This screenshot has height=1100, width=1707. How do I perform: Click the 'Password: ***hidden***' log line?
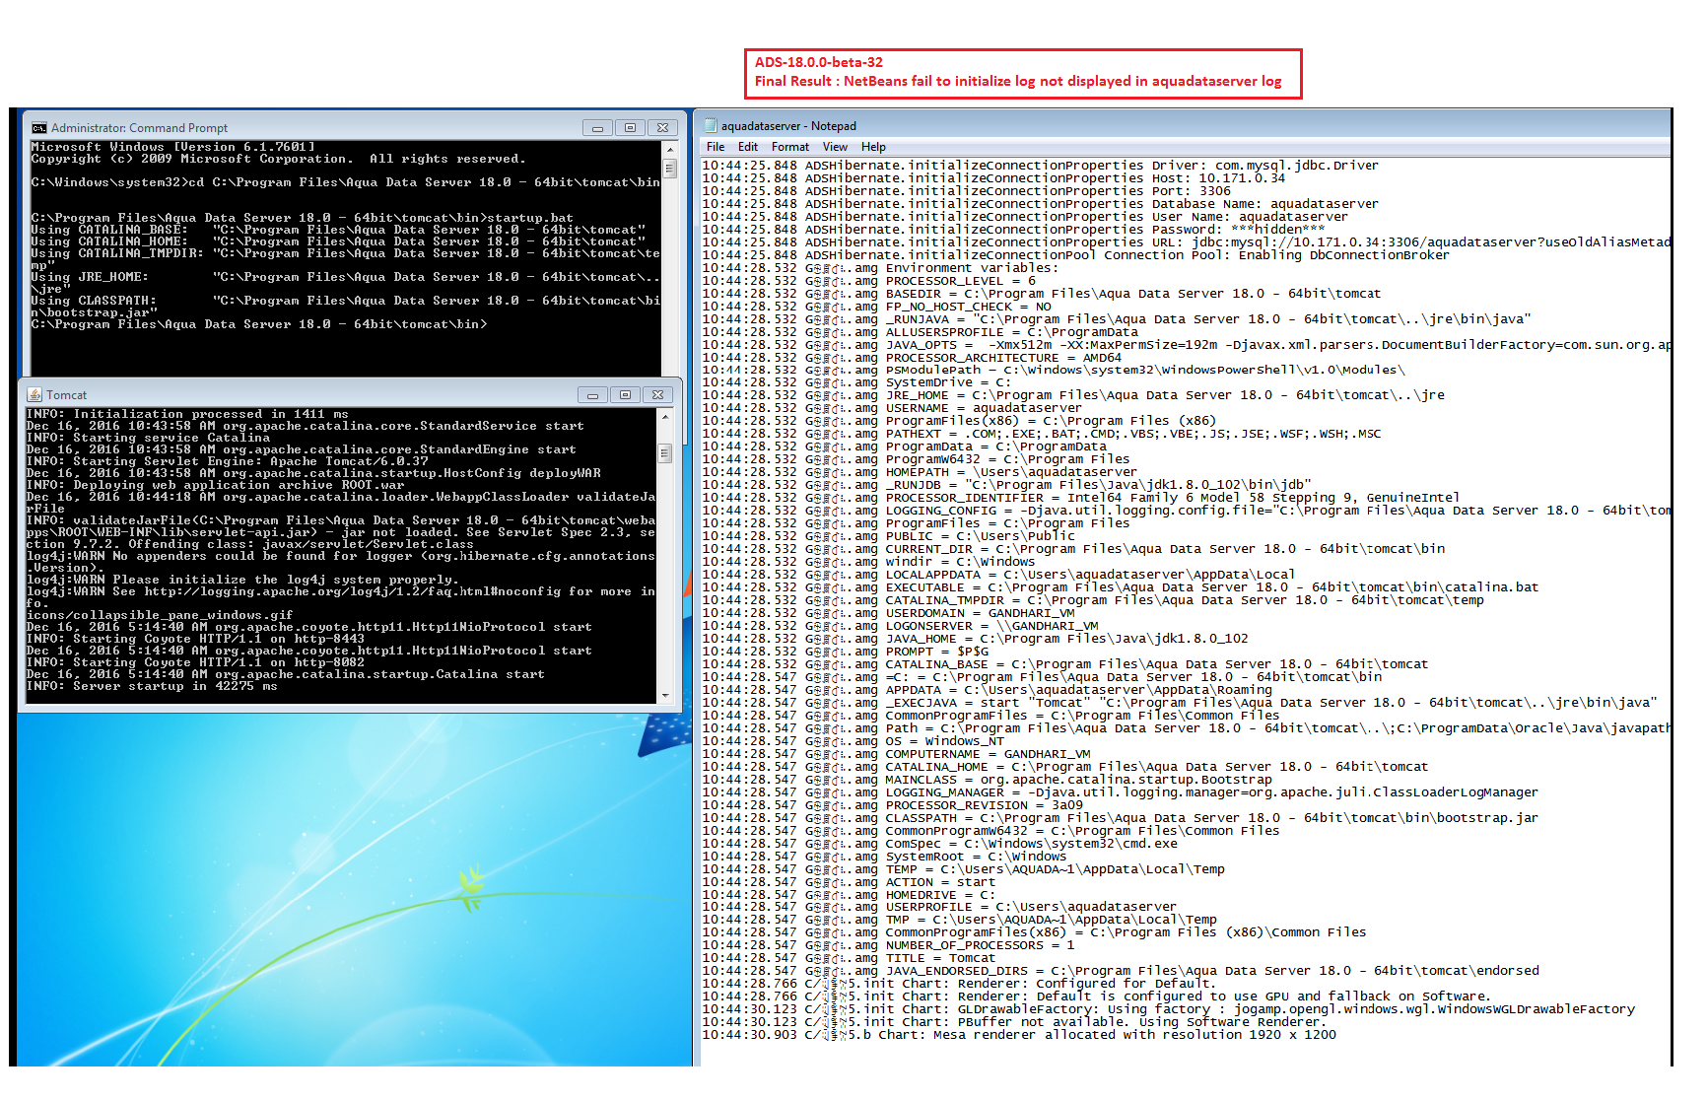(1013, 230)
